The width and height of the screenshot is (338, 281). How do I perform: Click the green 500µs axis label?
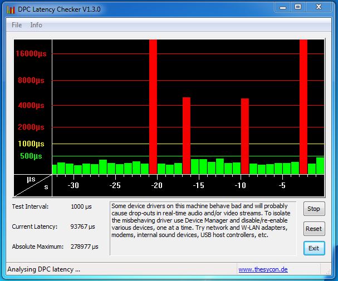31,156
